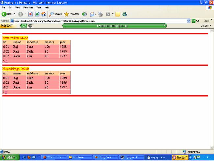214x161 pixels.
Task: Click the Norton taskbar tray button
Action: [x=180, y=157]
